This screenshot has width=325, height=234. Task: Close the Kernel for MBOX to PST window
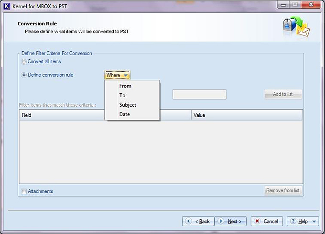click(311, 4)
